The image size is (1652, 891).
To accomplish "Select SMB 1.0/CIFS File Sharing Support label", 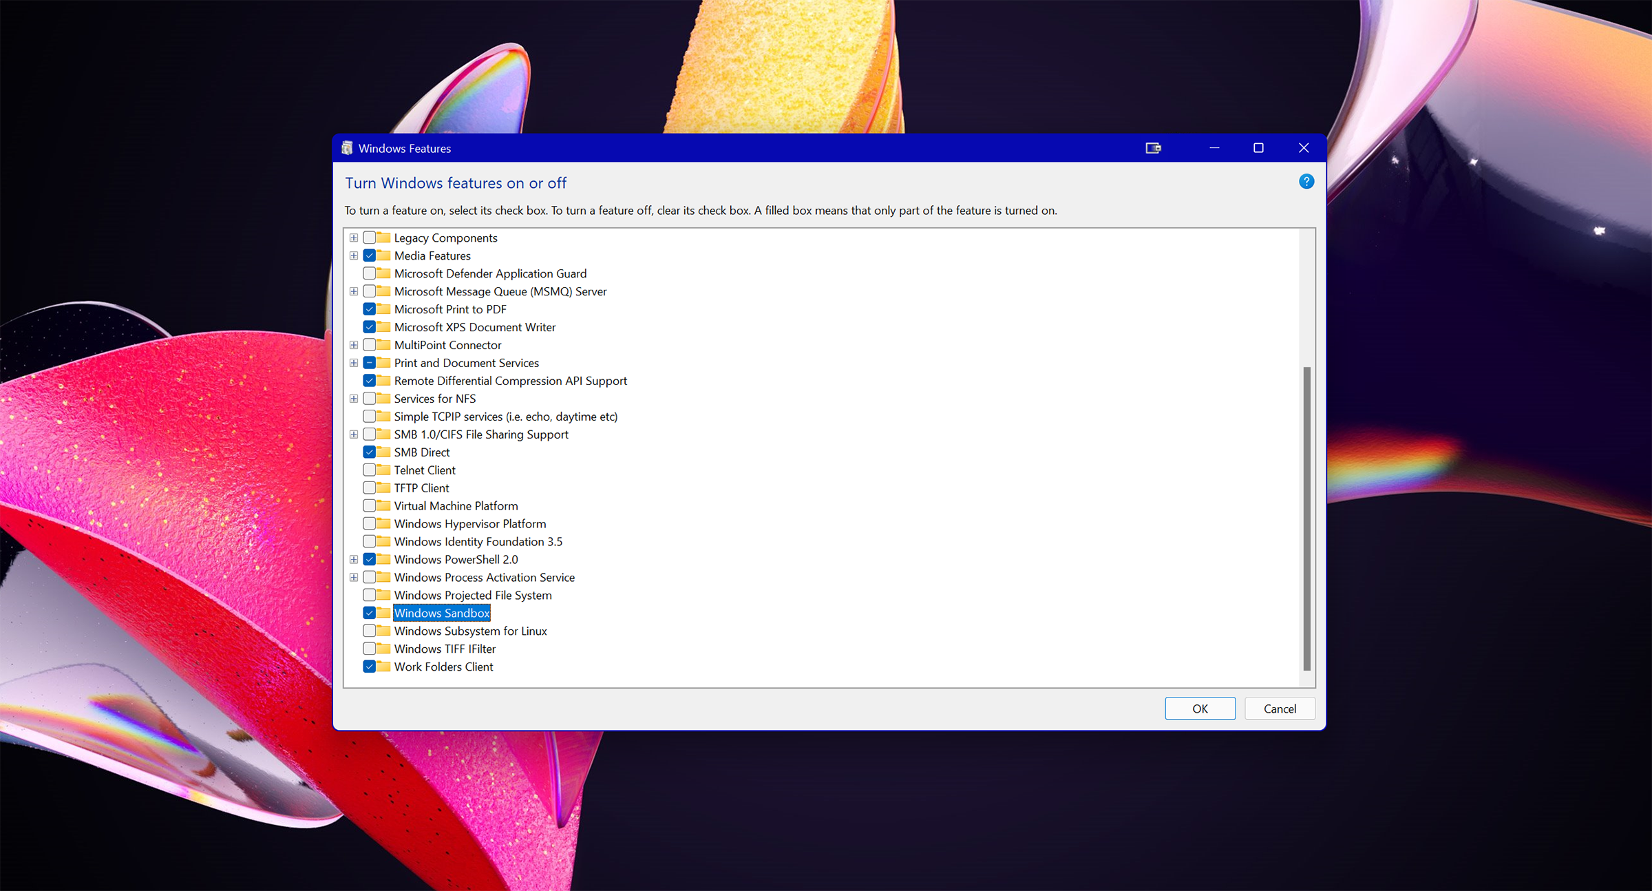I will (x=481, y=434).
